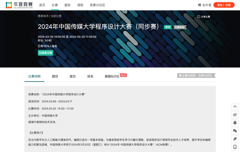
Task: Share via the QQ penguin icon
Action: coord(235,123)
